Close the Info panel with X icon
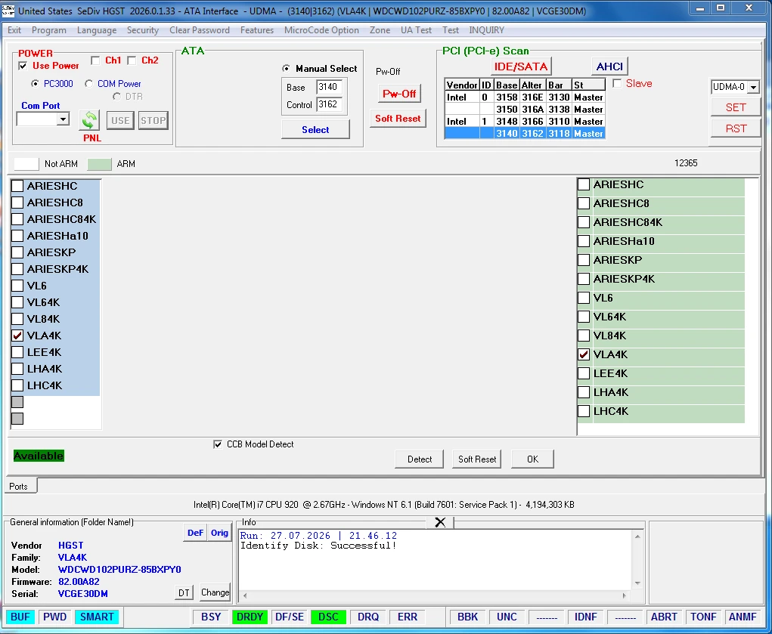This screenshot has width=772, height=634. tap(439, 522)
